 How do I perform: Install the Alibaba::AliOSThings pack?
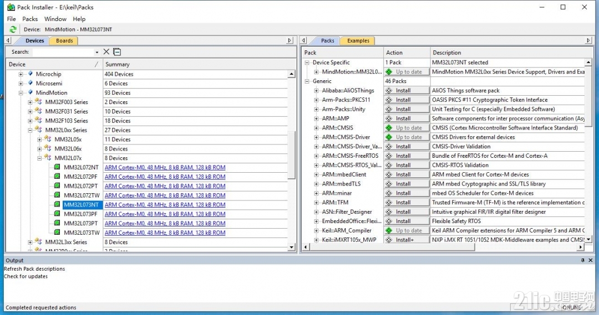pos(407,90)
